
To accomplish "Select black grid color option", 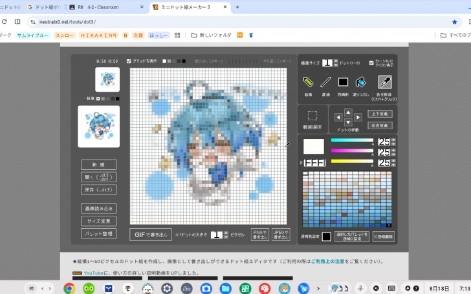I will (x=184, y=61).
